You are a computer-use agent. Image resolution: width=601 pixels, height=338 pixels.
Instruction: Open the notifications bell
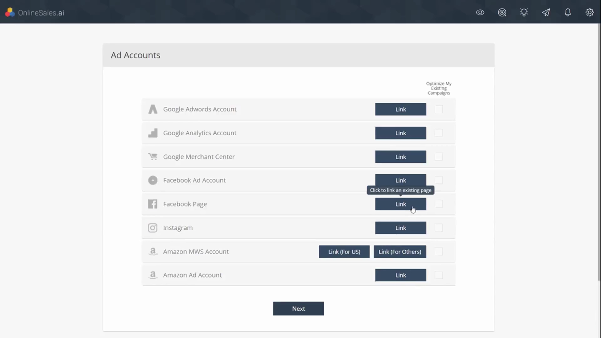[x=568, y=13]
